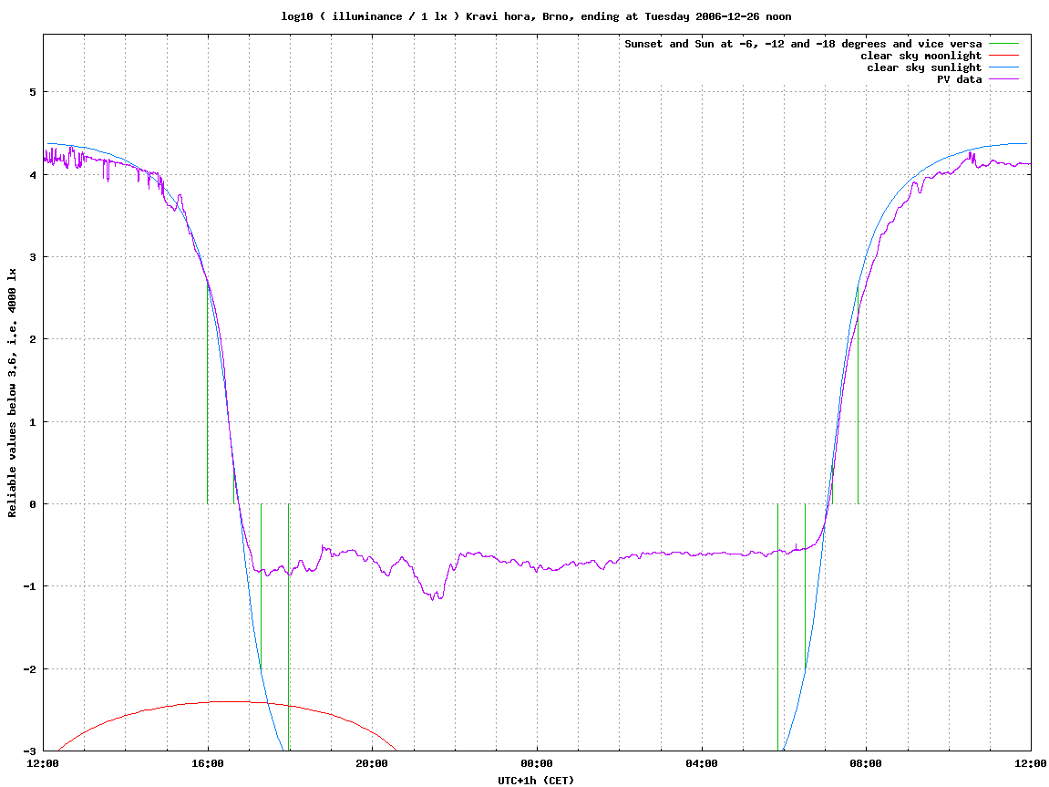Click the green twilight marker line near 18:00
The height and width of the screenshot is (787, 1049).
click(288, 627)
